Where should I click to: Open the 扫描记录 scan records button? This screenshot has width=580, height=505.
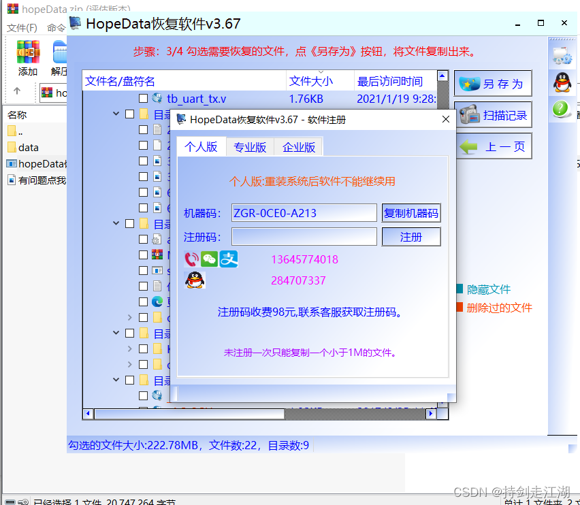click(x=493, y=115)
